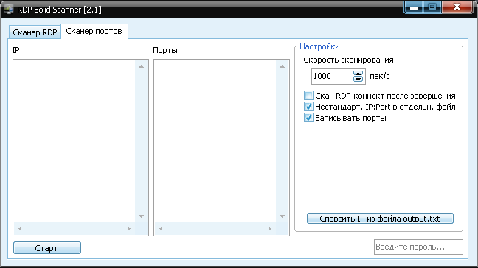The image size is (478, 268).
Task: Focus the Введите пароль password field
Action: pyautogui.click(x=418, y=247)
